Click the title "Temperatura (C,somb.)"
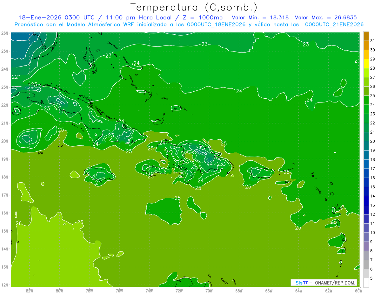Screen dimensions: 381x295 [x=194, y=7]
